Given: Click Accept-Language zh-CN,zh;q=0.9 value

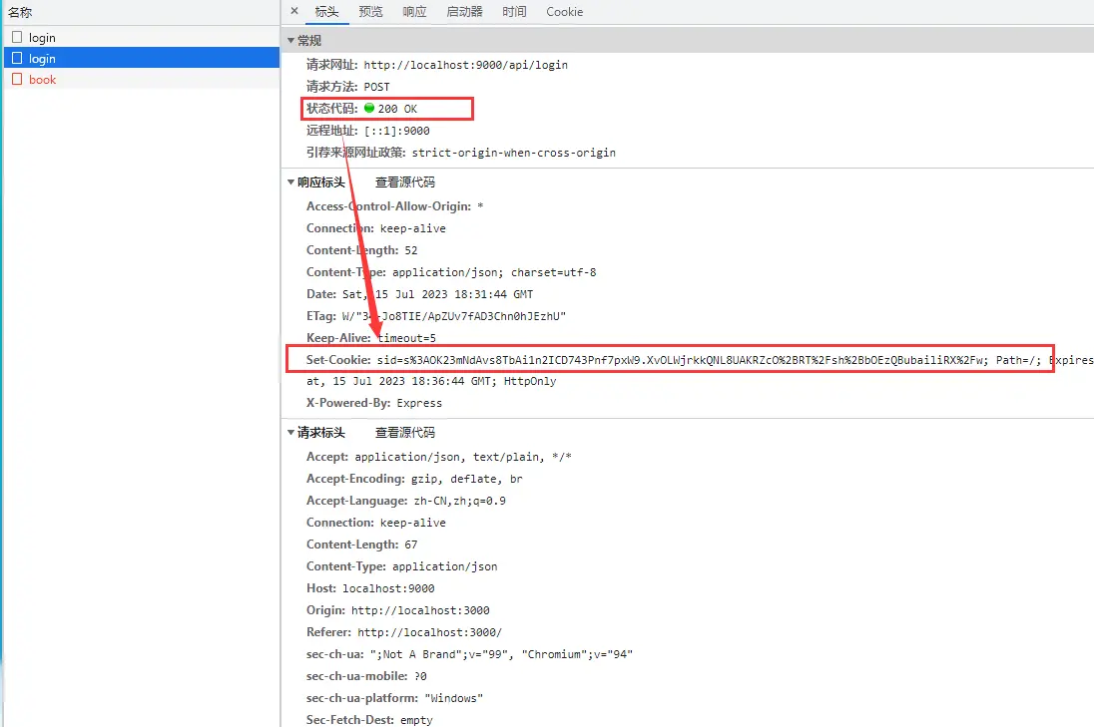Looking at the screenshot, I should click(460, 501).
